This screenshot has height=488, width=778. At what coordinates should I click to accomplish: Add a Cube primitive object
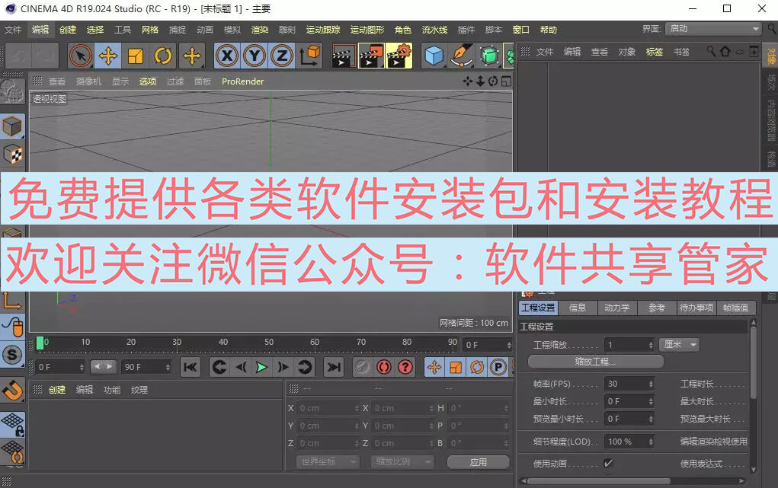tap(434, 56)
